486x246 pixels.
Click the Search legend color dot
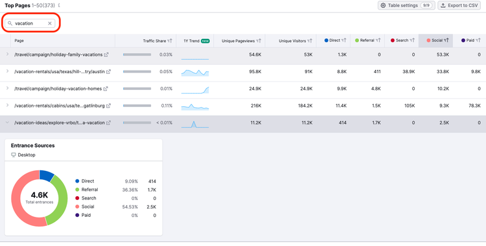click(x=77, y=198)
